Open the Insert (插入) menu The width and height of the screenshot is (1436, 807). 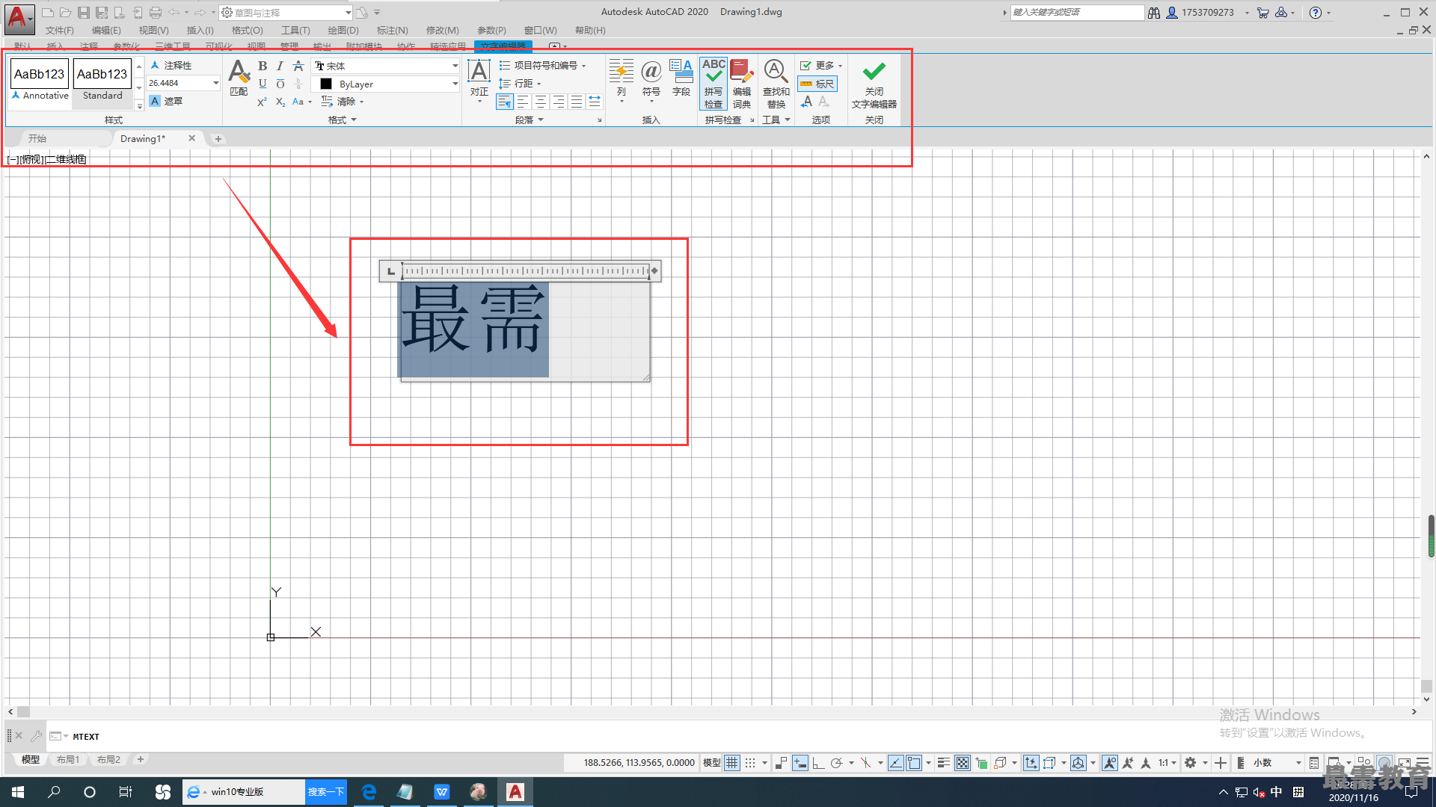point(200,31)
